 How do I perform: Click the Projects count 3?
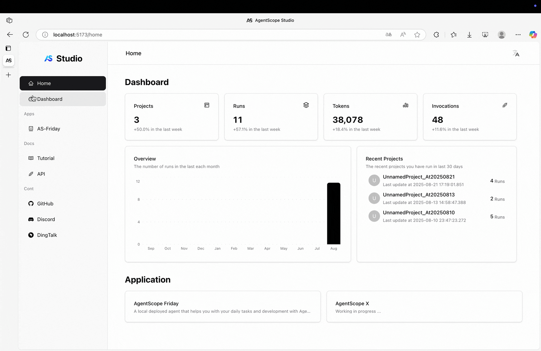coord(137,120)
